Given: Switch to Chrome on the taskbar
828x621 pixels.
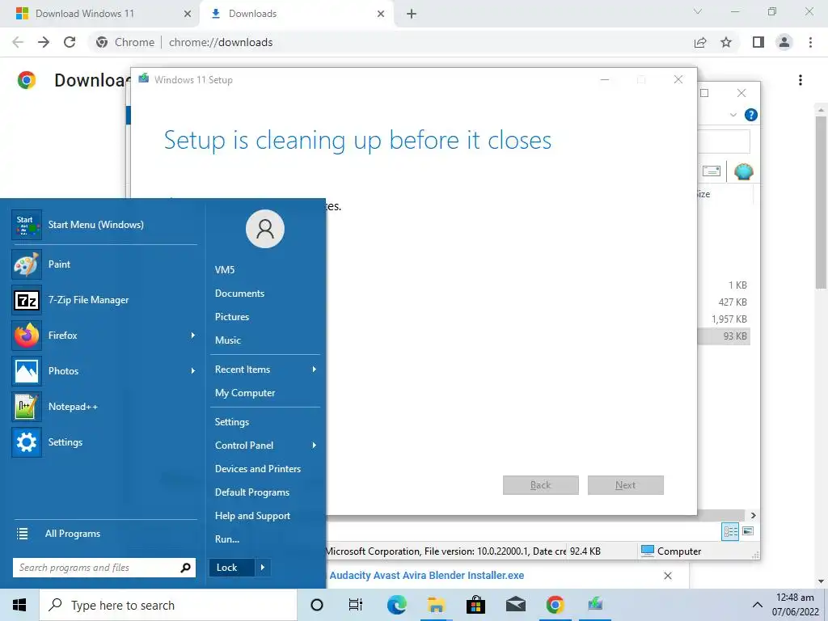Looking at the screenshot, I should click(555, 605).
